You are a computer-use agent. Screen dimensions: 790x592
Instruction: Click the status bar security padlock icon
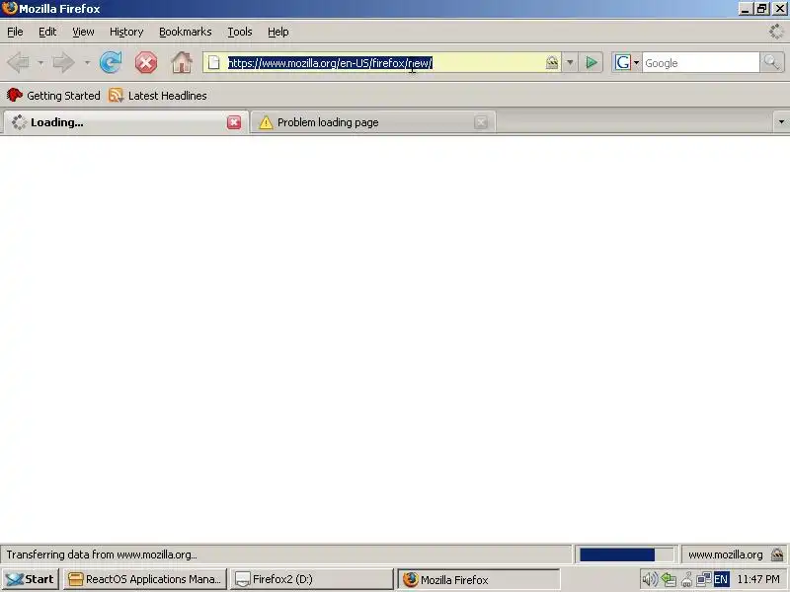pyautogui.click(x=777, y=555)
